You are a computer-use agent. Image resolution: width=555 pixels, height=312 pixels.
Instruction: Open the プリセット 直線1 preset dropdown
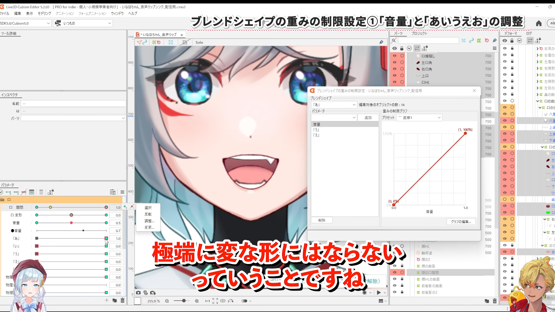(x=419, y=118)
